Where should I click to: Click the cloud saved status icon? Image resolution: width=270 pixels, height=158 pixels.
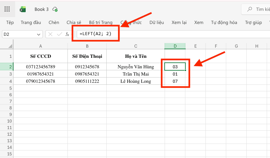coord(55,9)
